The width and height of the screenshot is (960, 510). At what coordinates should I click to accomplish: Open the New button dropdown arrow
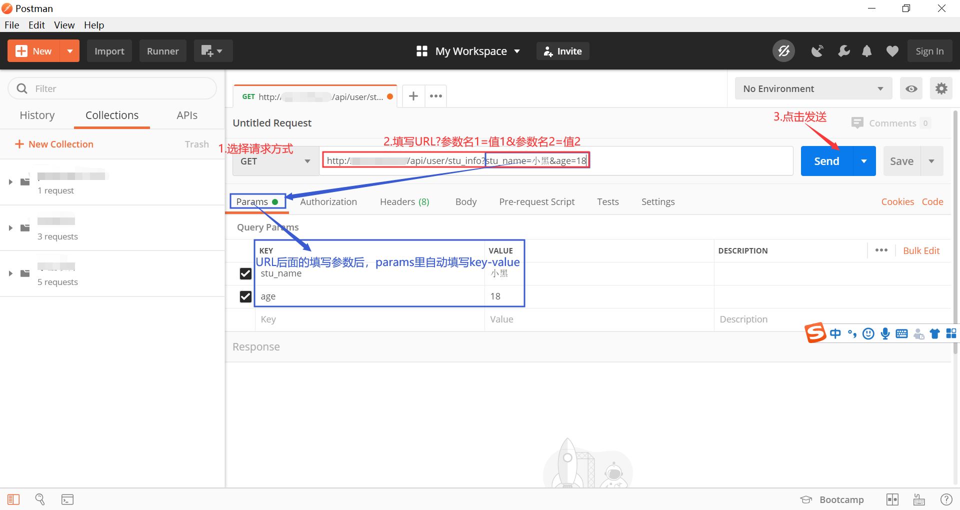pos(70,51)
